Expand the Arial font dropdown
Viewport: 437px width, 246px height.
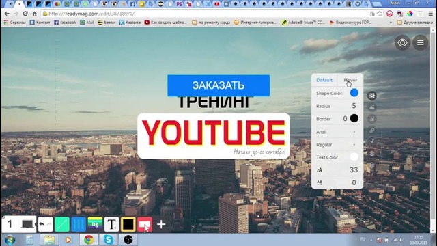coord(337,132)
